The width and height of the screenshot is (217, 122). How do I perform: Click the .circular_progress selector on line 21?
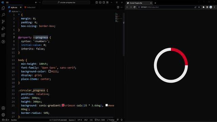[x=32, y=90]
